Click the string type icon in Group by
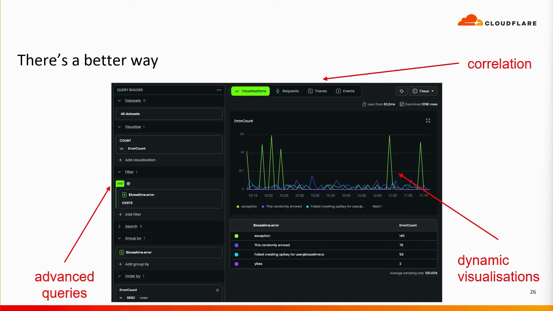 (x=122, y=253)
